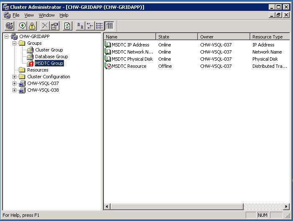Click the Cluster Administrator title bar icon
Viewport: 293px width, 221px height.
tap(6, 7)
